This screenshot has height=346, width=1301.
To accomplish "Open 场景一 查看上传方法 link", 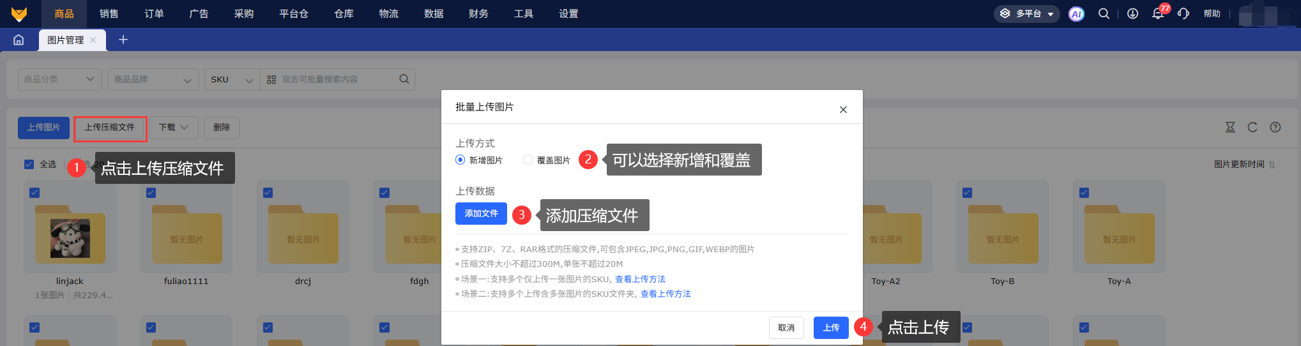I will click(x=640, y=279).
